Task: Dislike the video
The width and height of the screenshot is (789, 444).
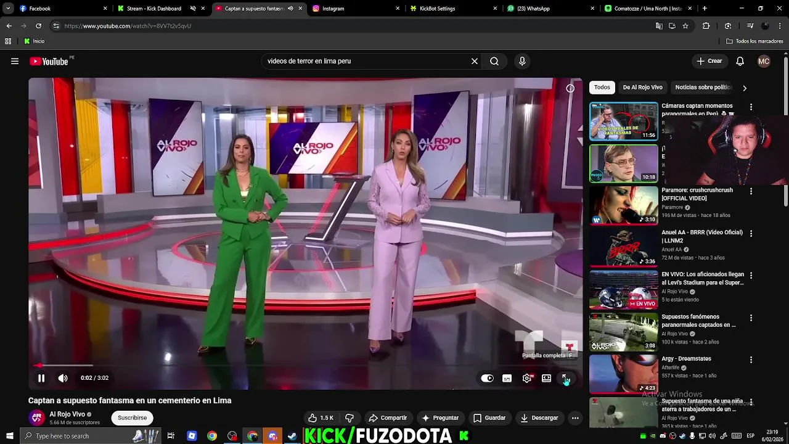Action: pos(350,417)
